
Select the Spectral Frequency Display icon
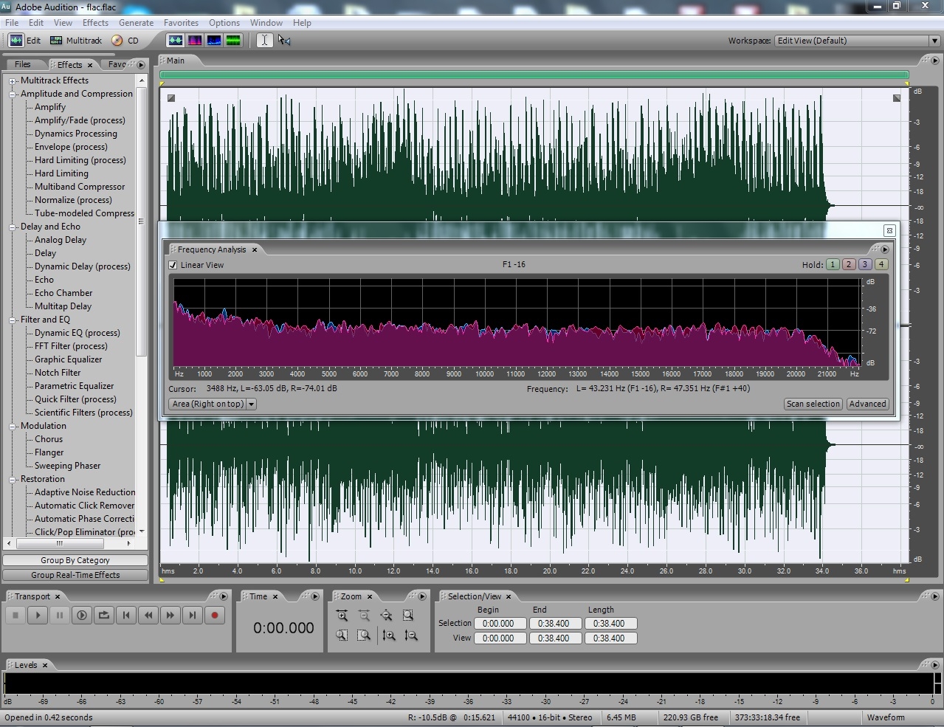coord(195,41)
